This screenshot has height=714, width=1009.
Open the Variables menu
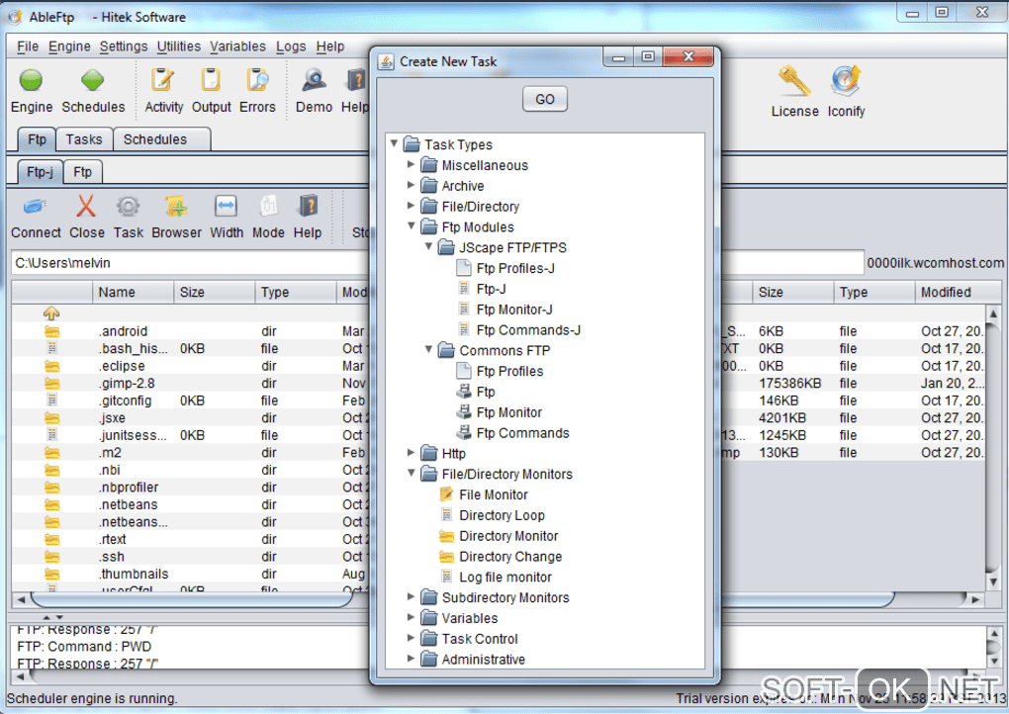237,46
